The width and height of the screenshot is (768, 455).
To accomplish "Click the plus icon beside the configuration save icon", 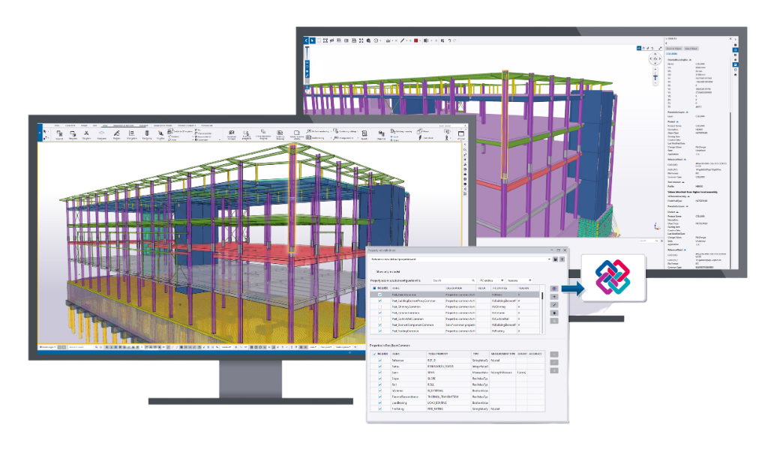I will (x=562, y=259).
